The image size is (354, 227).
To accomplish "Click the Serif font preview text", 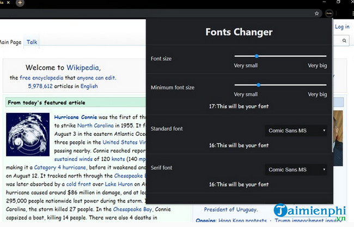I will (239, 184).
